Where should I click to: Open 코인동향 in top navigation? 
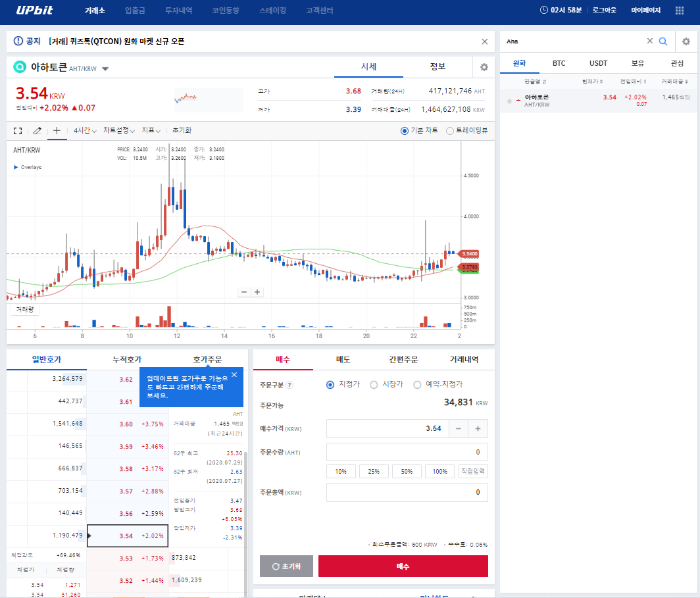click(226, 11)
